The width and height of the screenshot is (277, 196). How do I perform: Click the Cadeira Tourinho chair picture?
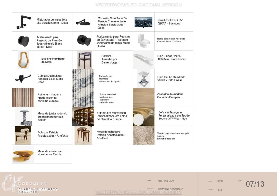pyautogui.click(x=84, y=59)
